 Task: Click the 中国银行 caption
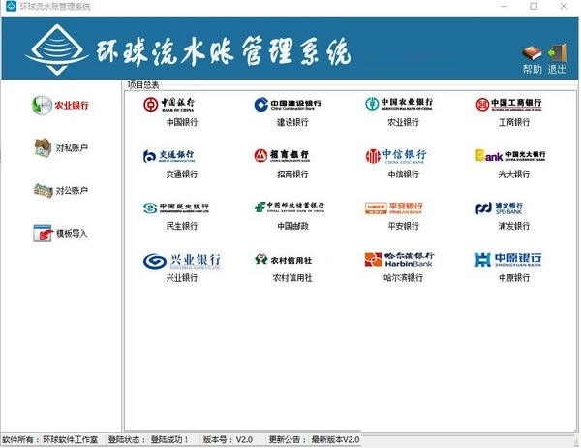(x=182, y=122)
